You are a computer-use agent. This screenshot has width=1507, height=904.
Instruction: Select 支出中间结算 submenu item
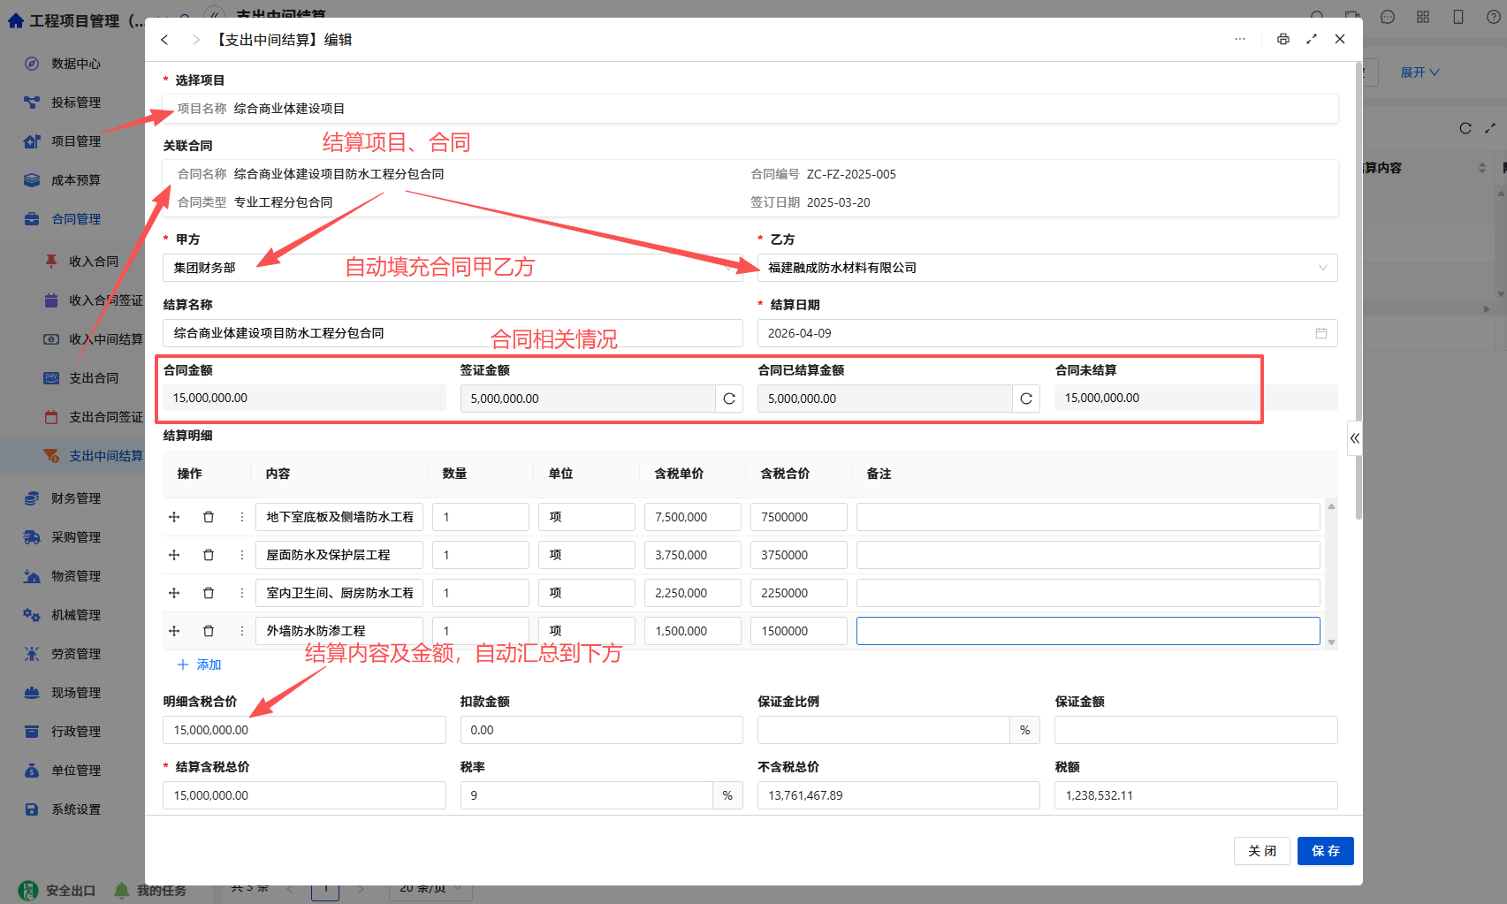tap(105, 456)
